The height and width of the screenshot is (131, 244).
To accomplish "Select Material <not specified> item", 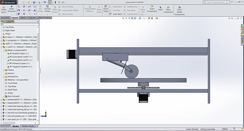I will tap(18, 80).
